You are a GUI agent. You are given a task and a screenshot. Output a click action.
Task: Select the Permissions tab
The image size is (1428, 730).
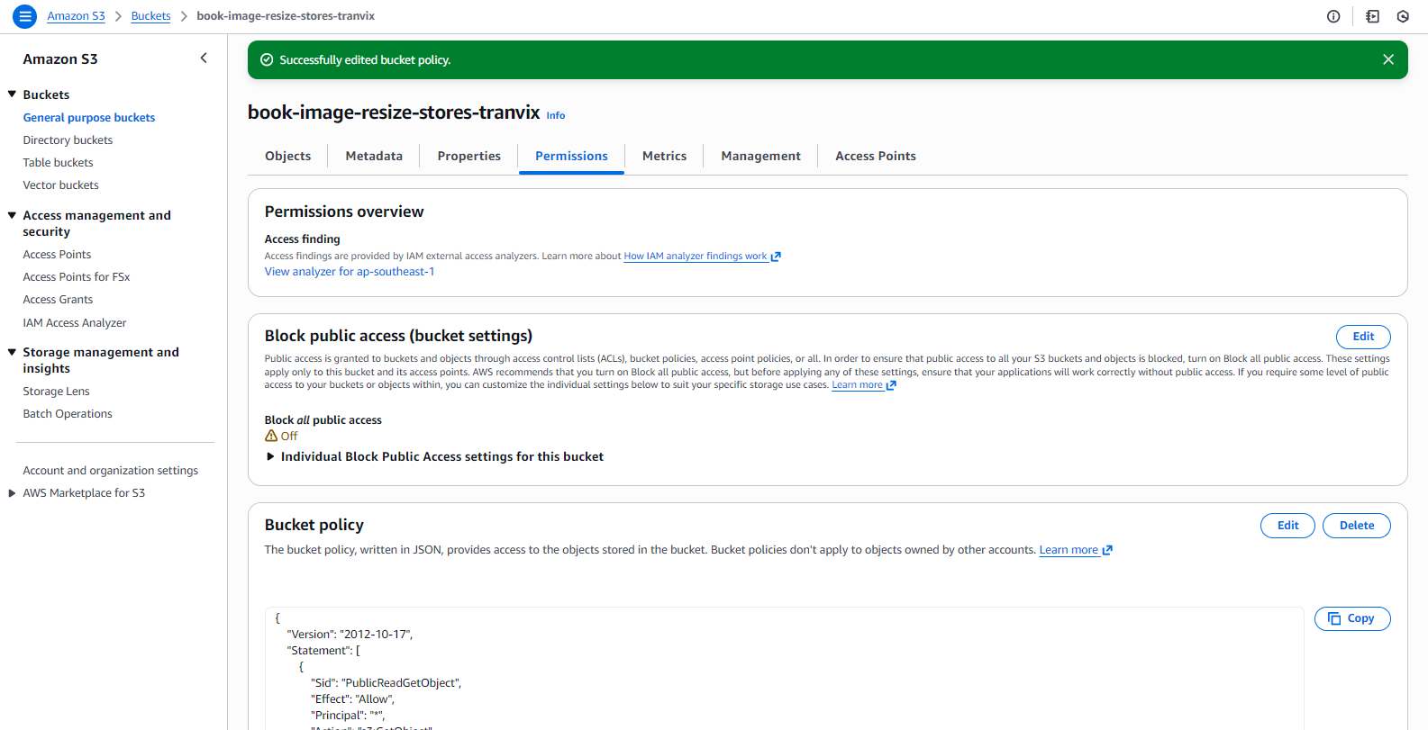571,156
